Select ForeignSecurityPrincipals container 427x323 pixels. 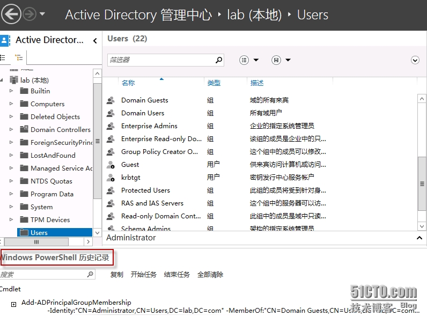point(62,142)
